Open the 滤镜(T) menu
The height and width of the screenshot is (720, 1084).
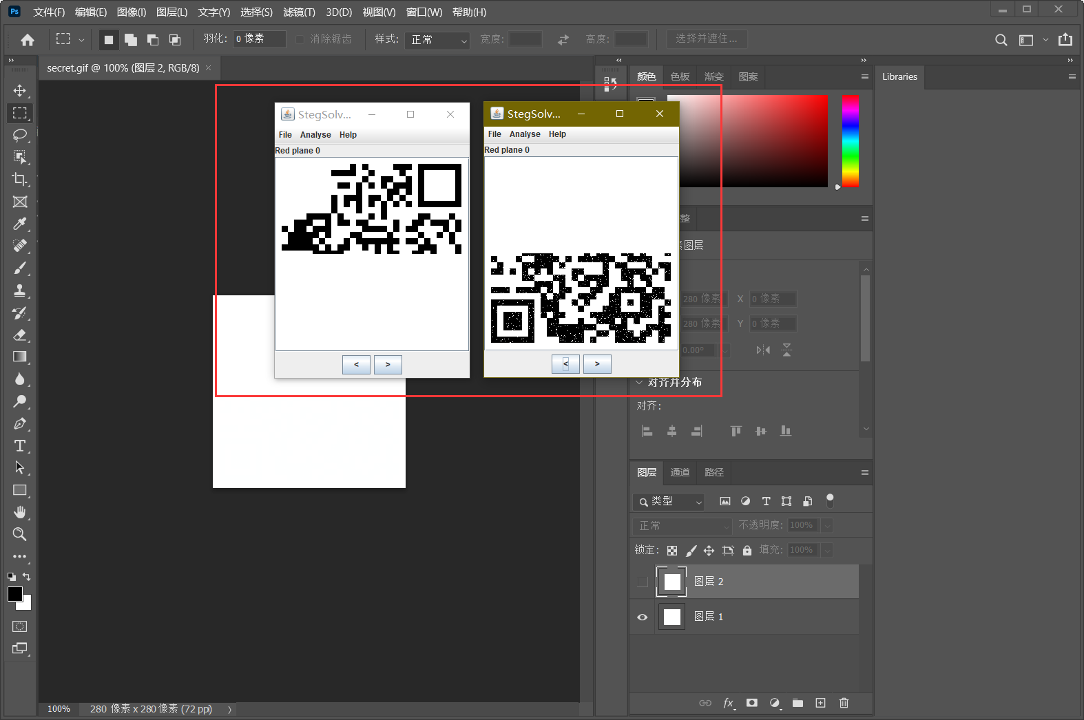point(299,12)
